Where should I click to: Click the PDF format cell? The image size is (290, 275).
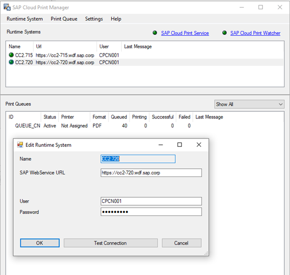pos(97,126)
